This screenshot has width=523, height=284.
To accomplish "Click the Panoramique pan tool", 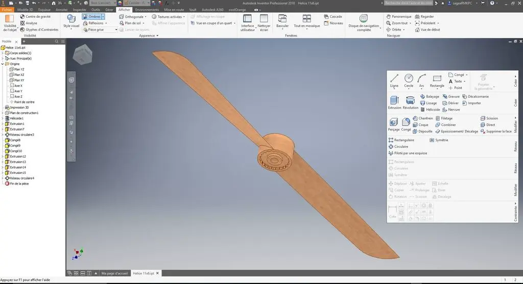I will [398, 16].
